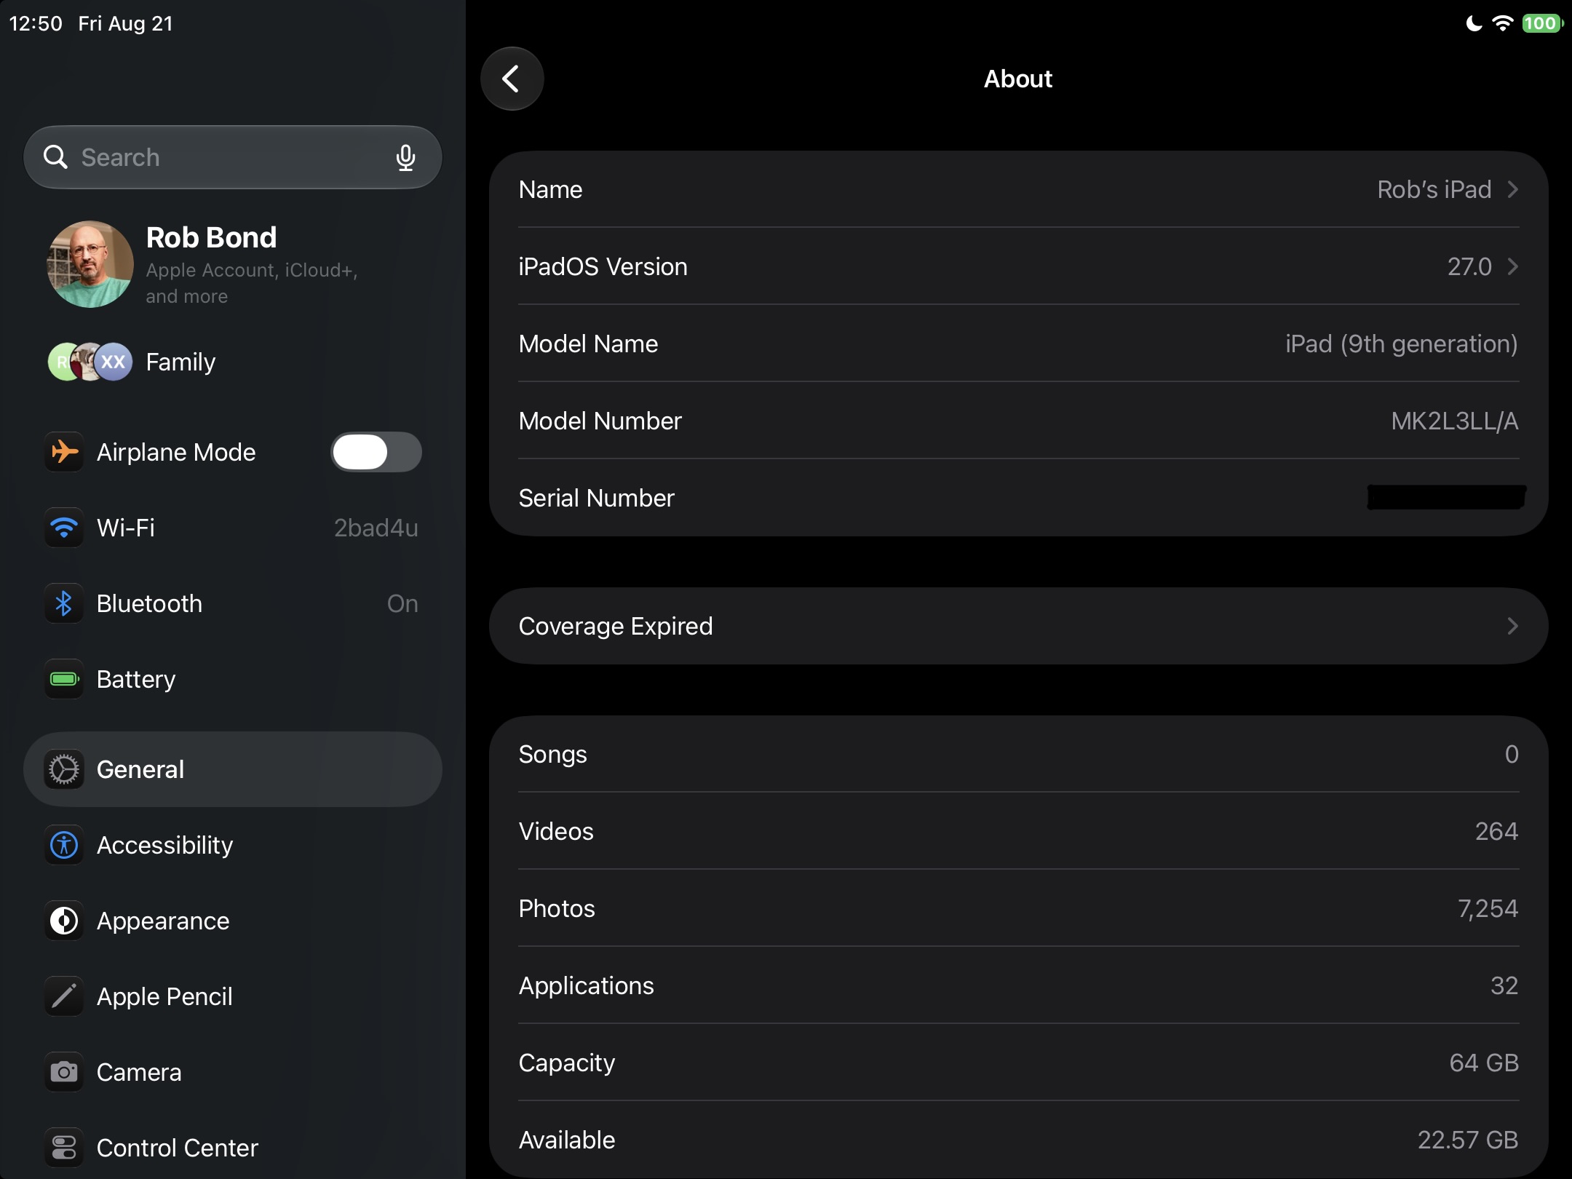Viewport: 1572px width, 1179px height.
Task: Expand the Coverage Expired chevron
Action: pos(1513,626)
